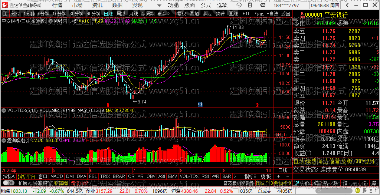Toggle 笔 tick detail panel
This screenshot has width=380, height=195.
coord(297,183)
